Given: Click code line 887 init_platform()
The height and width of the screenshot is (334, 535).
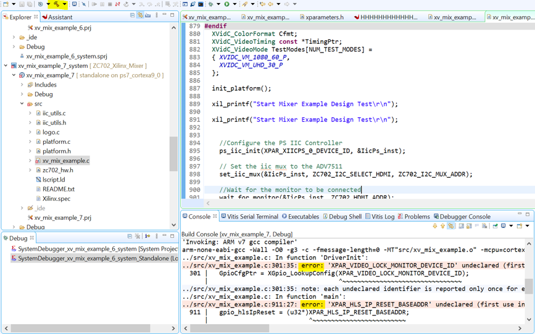Looking at the screenshot, I should [x=241, y=88].
